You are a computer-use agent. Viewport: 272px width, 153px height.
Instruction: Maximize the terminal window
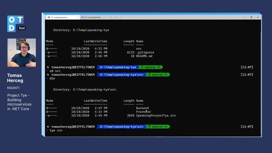[251, 17]
